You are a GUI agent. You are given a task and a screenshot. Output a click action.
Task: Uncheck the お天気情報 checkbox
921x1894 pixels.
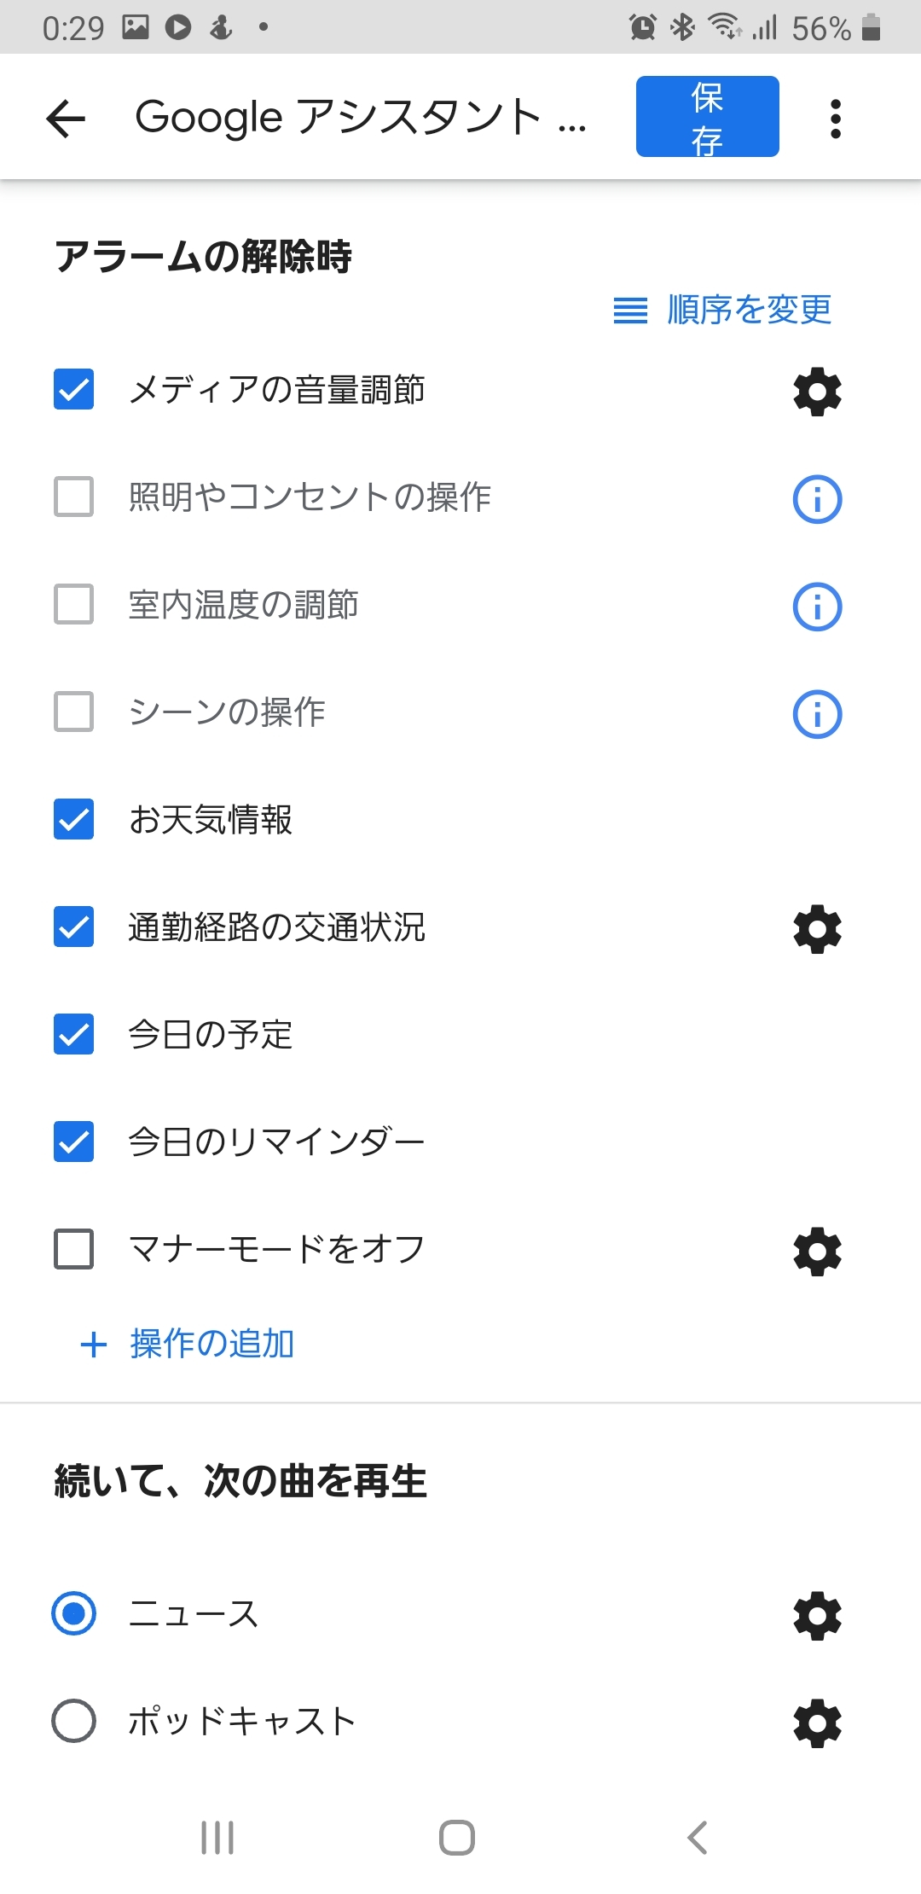[74, 820]
